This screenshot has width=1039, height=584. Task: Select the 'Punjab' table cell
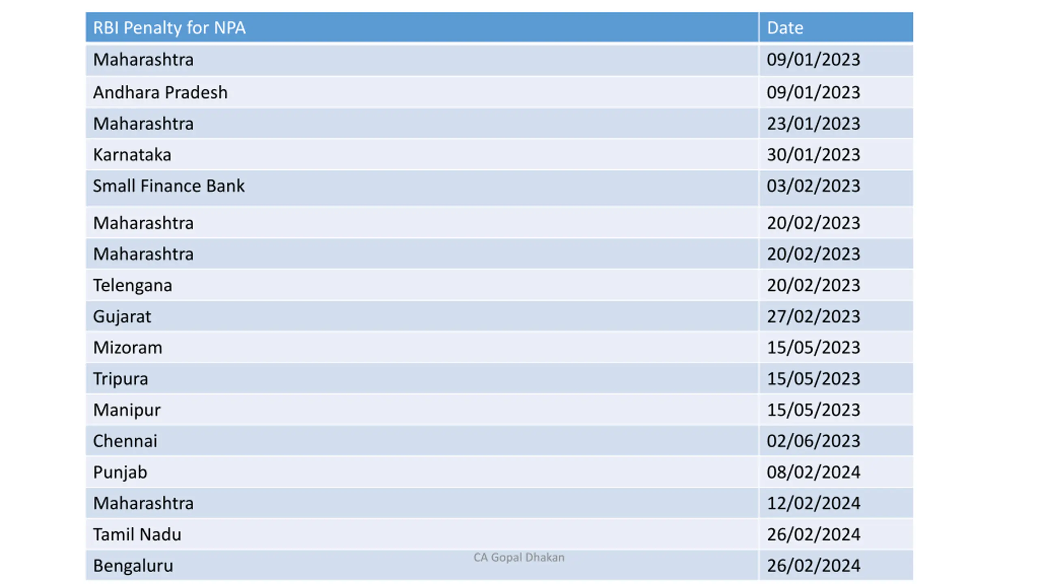tap(422, 472)
